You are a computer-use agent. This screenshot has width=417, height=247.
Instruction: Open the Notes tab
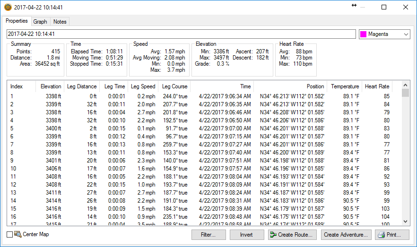coord(60,22)
